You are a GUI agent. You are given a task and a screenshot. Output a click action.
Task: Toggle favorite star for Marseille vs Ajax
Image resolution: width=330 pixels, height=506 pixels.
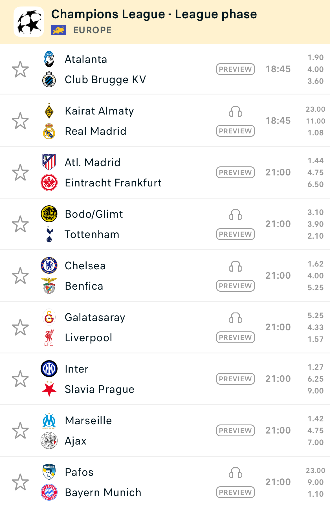[x=20, y=431]
